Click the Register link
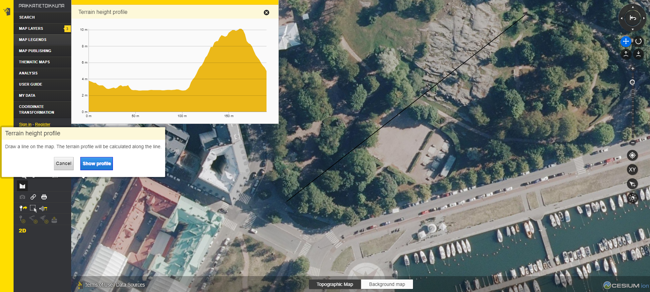The width and height of the screenshot is (650, 292). click(42, 125)
